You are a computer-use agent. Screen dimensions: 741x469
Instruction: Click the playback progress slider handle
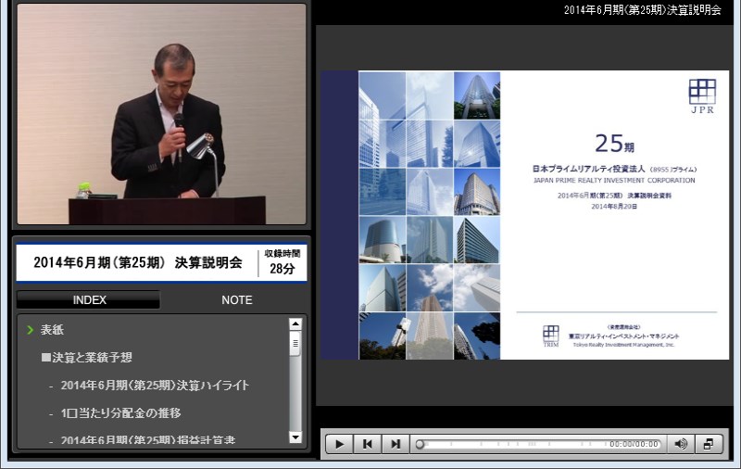click(x=420, y=444)
